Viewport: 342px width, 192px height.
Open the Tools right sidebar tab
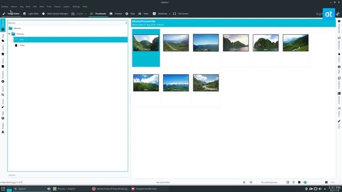point(339,124)
